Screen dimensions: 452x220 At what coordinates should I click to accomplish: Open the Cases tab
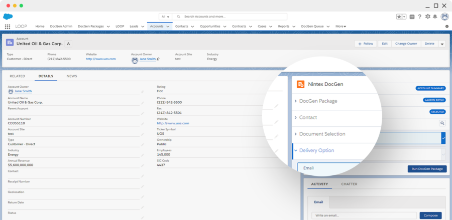(x=262, y=27)
